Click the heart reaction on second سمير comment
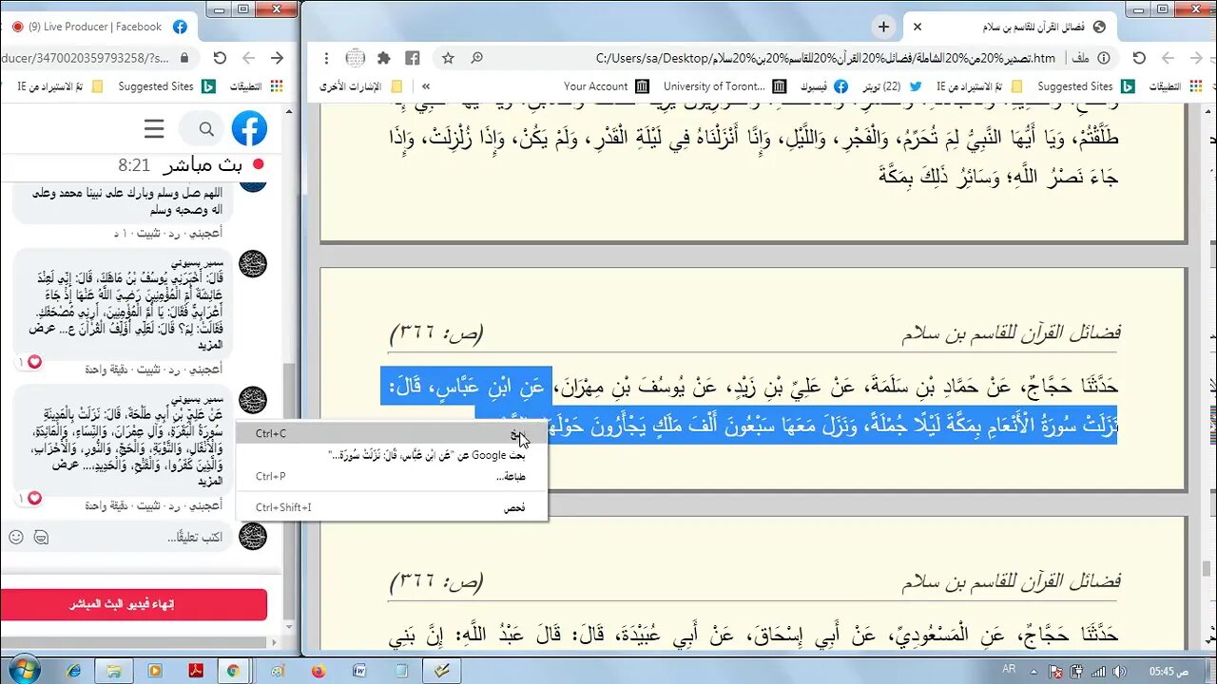This screenshot has width=1217, height=684. (x=33, y=498)
